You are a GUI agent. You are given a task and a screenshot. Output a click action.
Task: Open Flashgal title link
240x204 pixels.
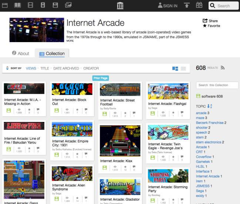point(167,104)
